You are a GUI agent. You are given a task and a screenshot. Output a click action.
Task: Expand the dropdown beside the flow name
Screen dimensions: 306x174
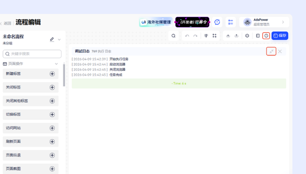[x=59, y=39]
